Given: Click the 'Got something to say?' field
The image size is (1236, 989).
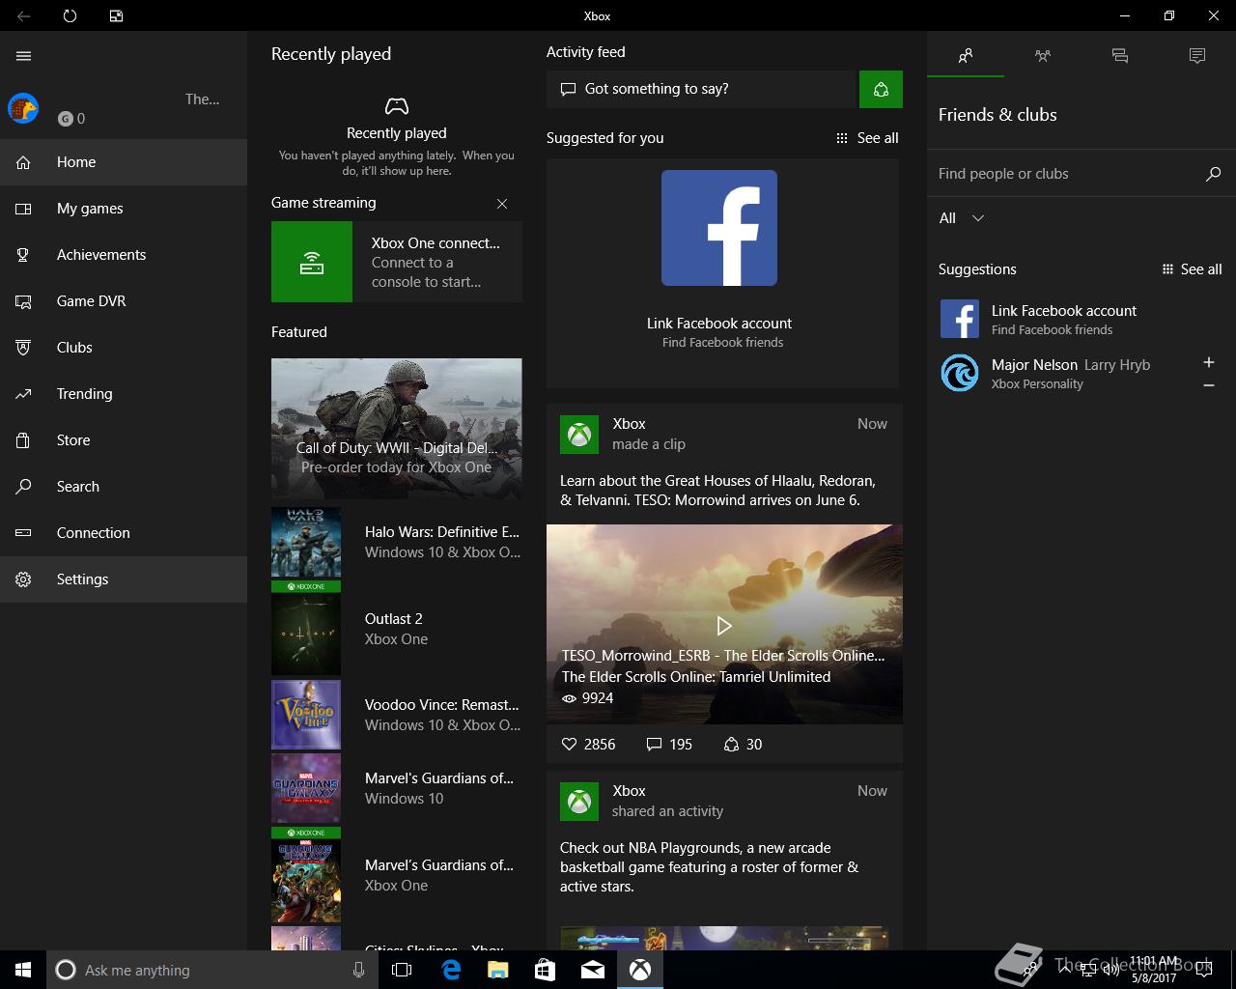Looking at the screenshot, I should 703,89.
